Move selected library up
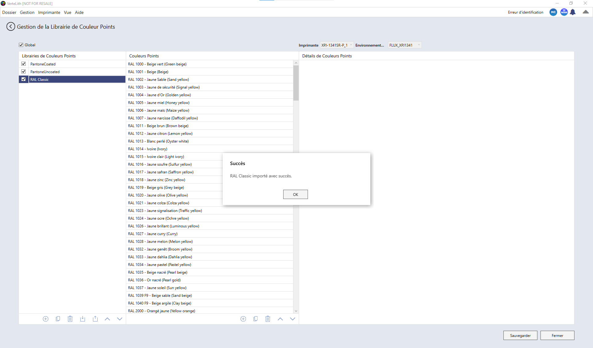This screenshot has width=593, height=348. [x=107, y=319]
